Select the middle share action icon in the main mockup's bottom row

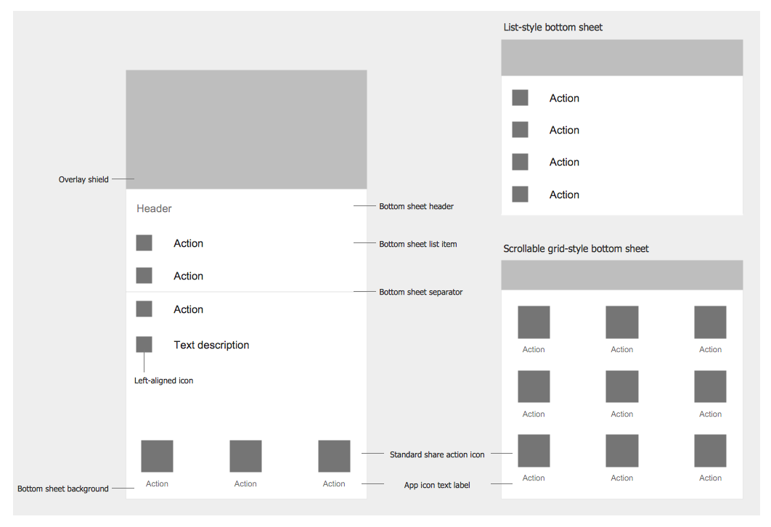(245, 456)
